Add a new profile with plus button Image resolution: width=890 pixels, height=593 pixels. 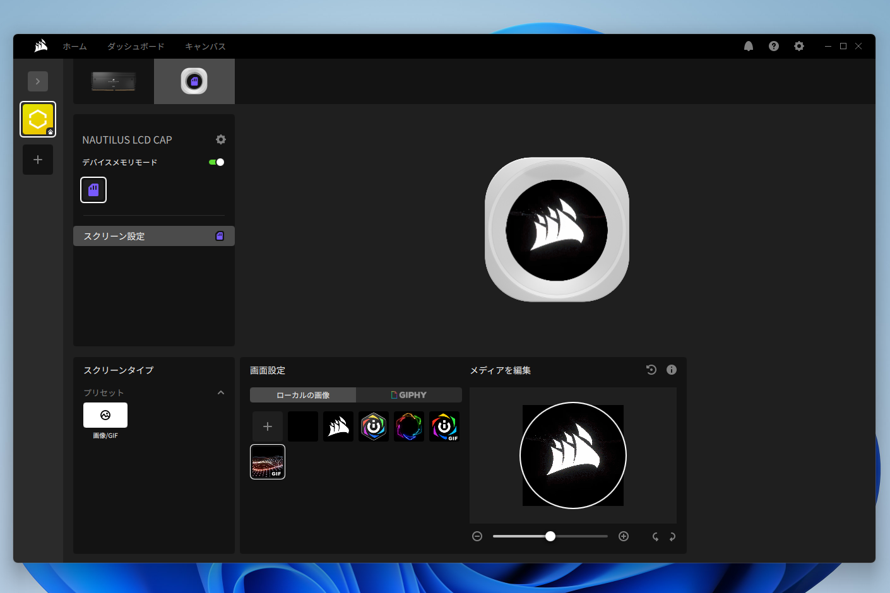tap(38, 160)
